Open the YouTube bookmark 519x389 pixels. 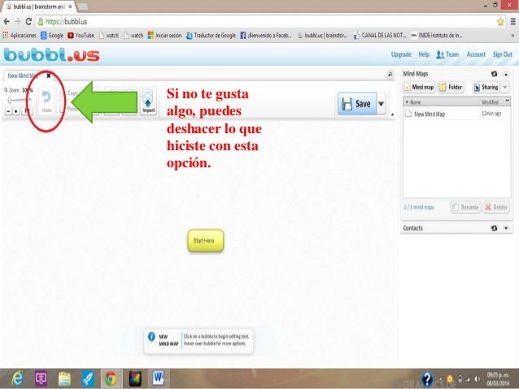[x=81, y=36]
